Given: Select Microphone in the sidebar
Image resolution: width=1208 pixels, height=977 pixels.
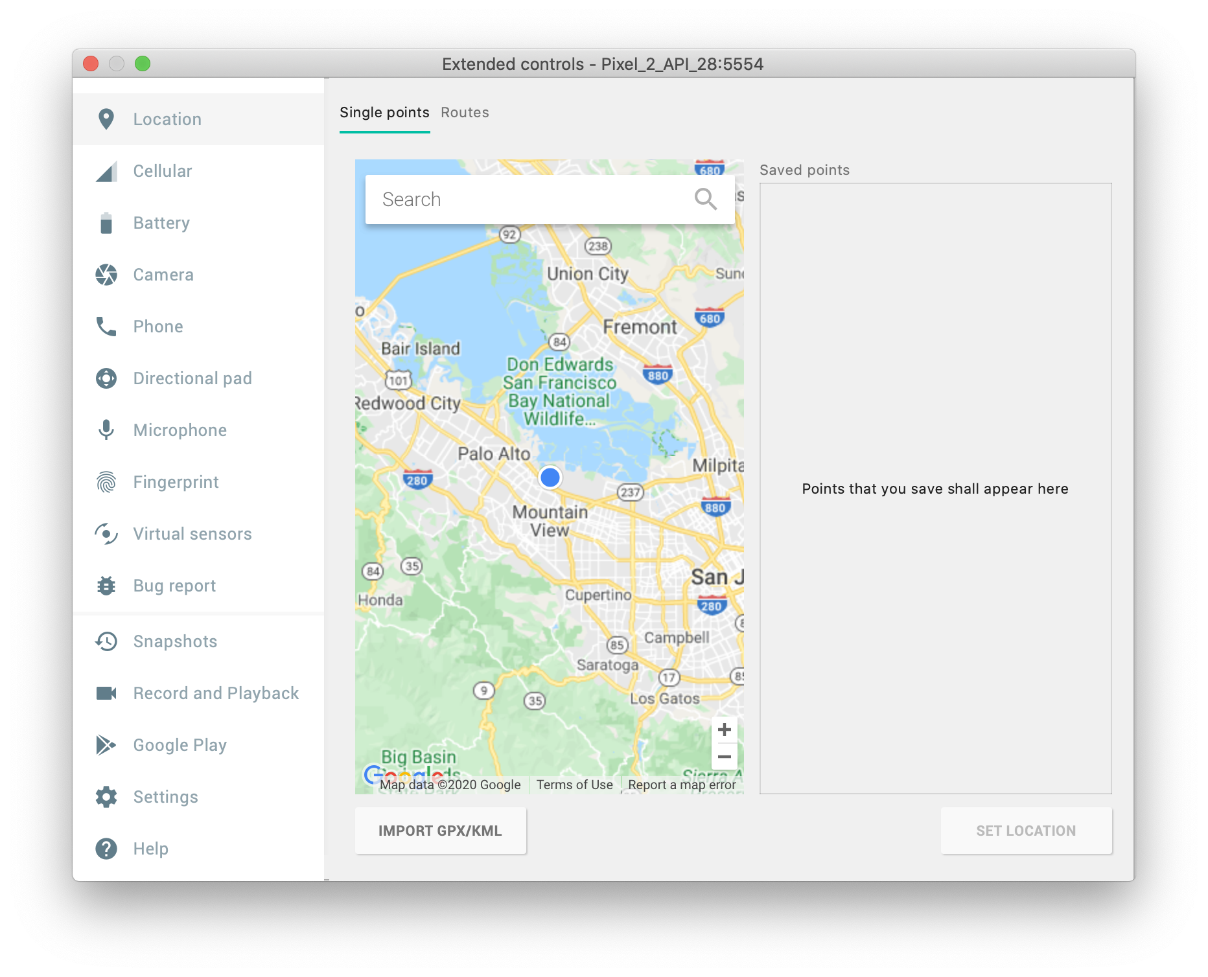Looking at the screenshot, I should (x=180, y=430).
